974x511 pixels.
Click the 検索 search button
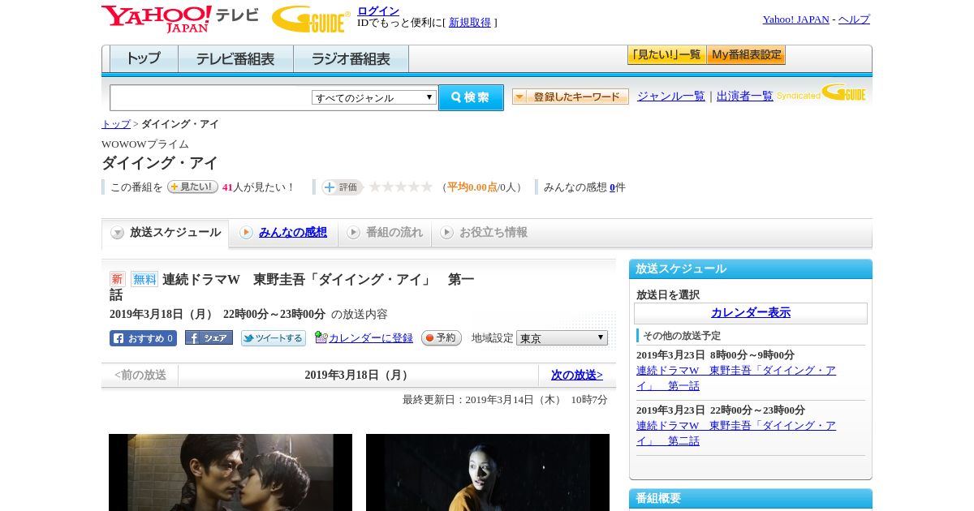pos(471,97)
